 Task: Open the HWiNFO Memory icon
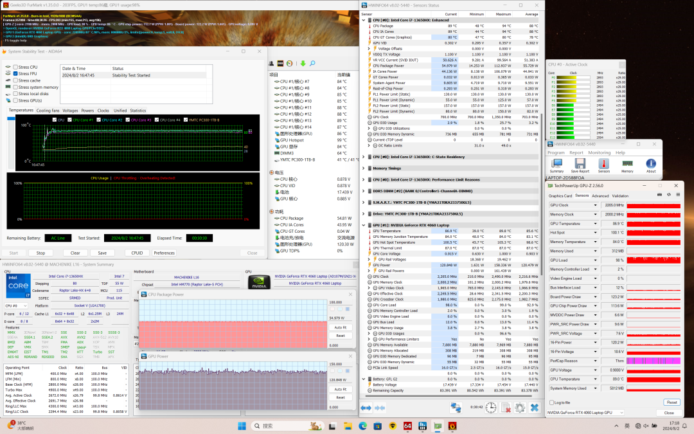(x=627, y=165)
